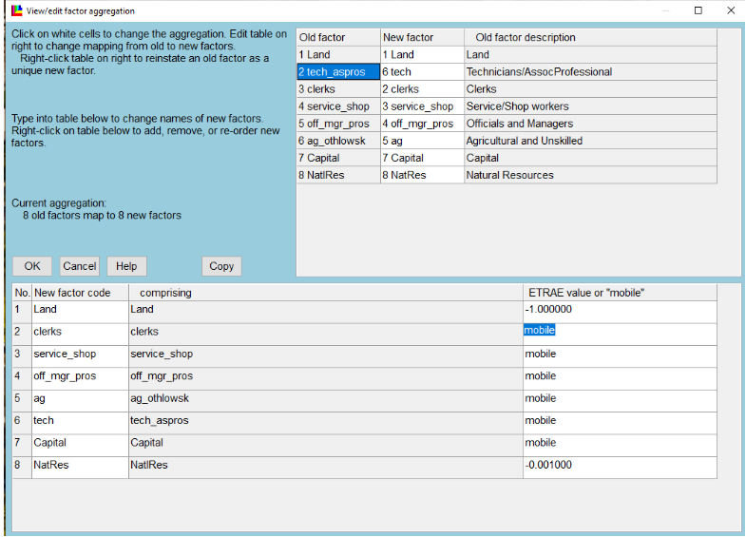Maximize the View/edit factor aggregation window
The image size is (746, 537).
tap(698, 10)
